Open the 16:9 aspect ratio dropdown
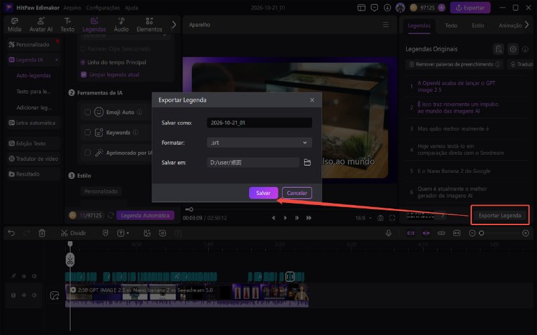Image resolution: width=537 pixels, height=335 pixels. [x=364, y=218]
